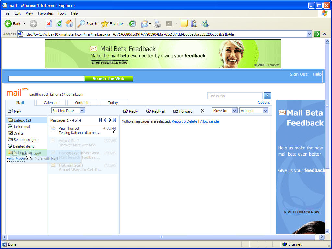Click the Sign Out link

pyautogui.click(x=298, y=74)
